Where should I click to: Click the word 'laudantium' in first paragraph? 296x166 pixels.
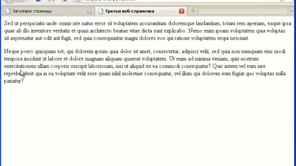coord(208,24)
